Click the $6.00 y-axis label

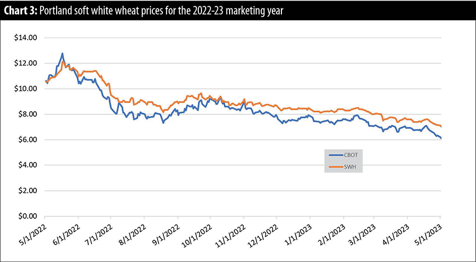click(27, 140)
